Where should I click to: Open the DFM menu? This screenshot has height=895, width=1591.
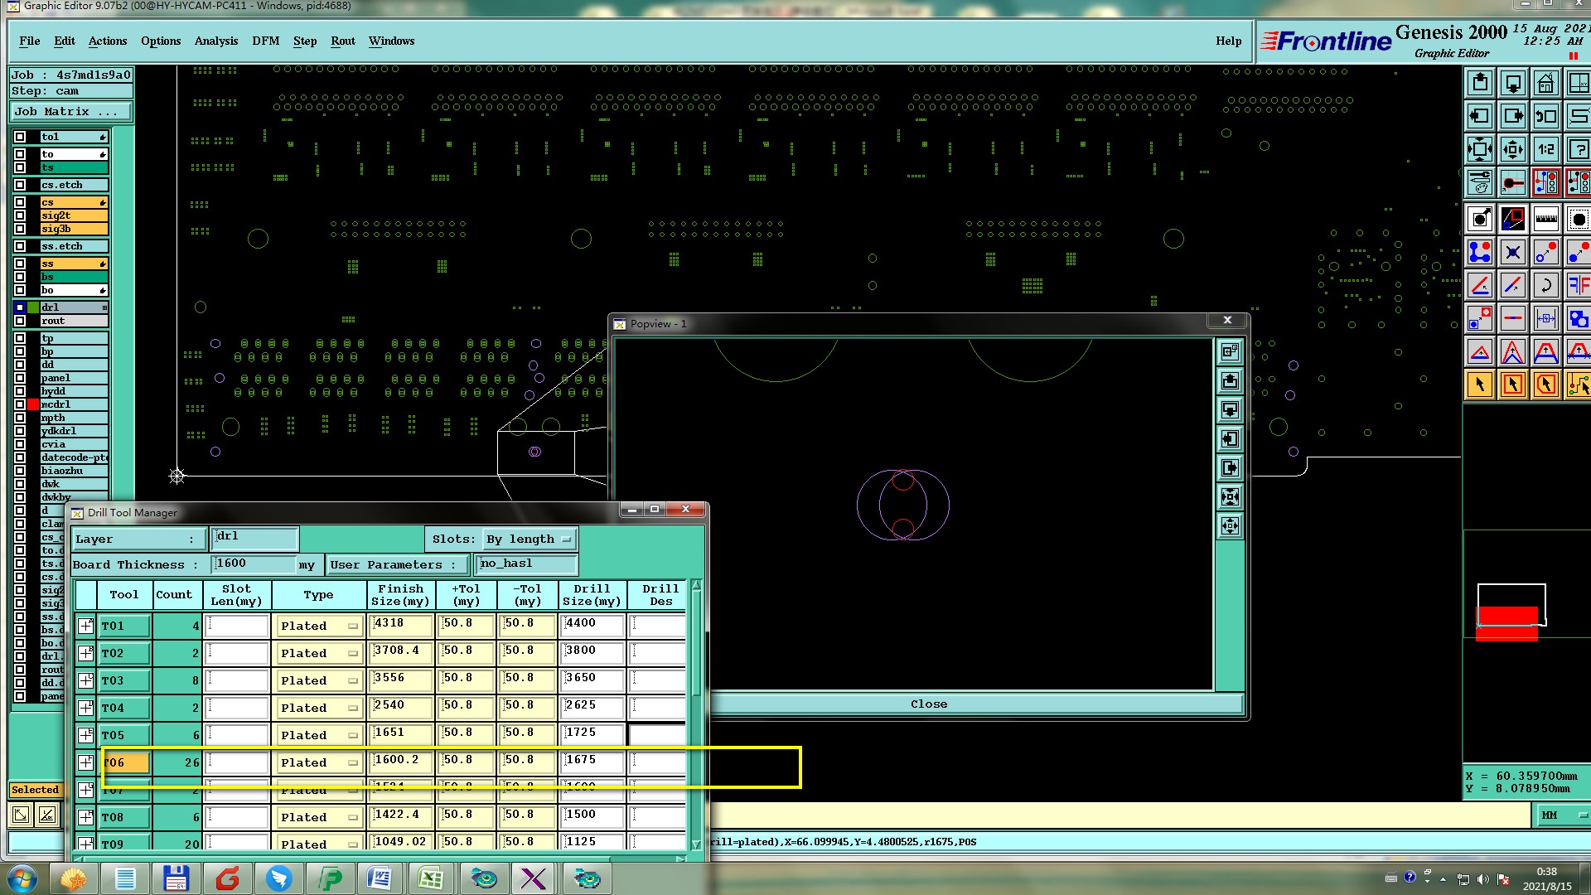(x=265, y=41)
